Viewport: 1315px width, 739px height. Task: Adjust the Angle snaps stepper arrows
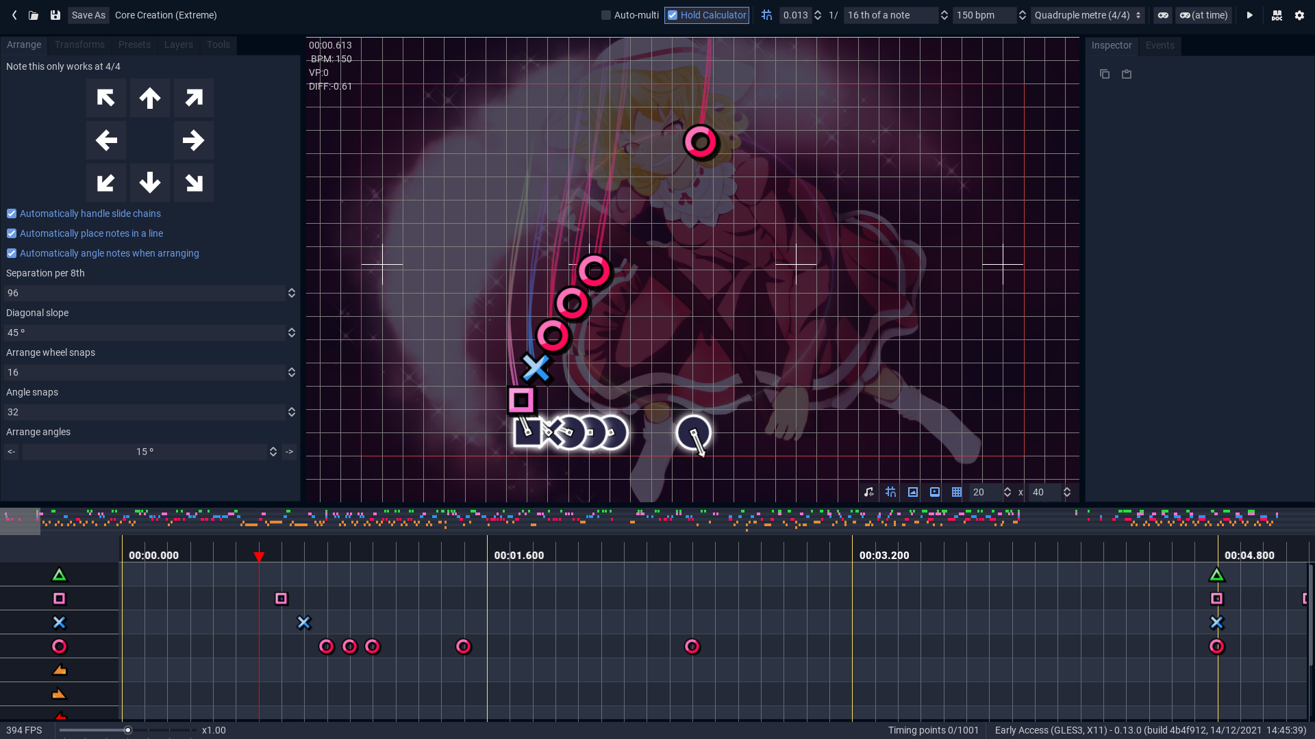[x=292, y=413]
